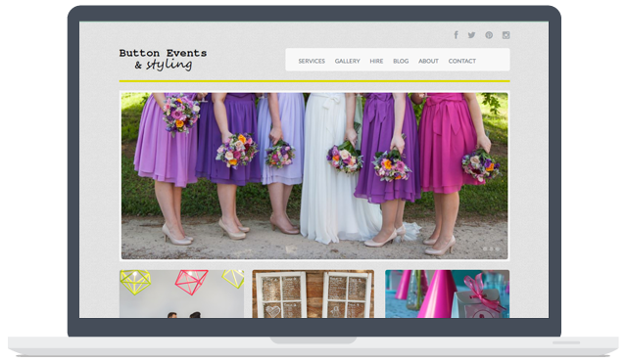The height and width of the screenshot is (362, 627).
Task: Open the About page link
Action: coord(428,61)
